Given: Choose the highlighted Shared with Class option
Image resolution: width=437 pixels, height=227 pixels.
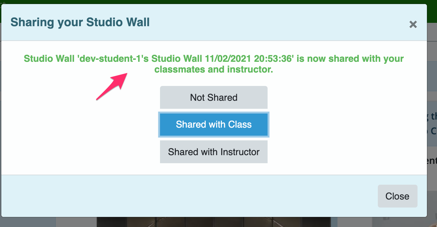Looking at the screenshot, I should pos(214,125).
